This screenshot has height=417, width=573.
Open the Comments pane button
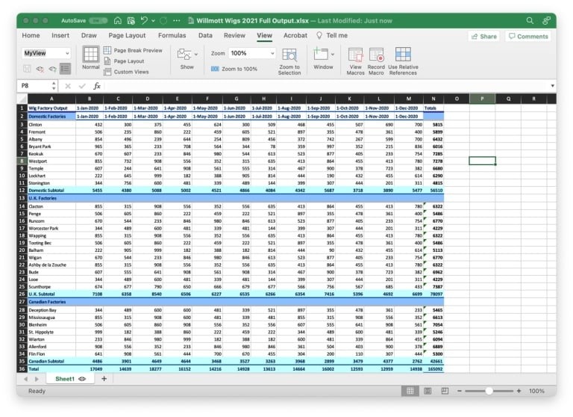(527, 36)
